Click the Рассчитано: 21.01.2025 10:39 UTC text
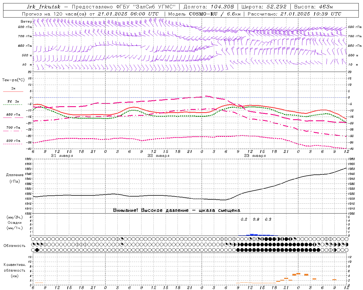The image size is (363, 290). (294, 14)
